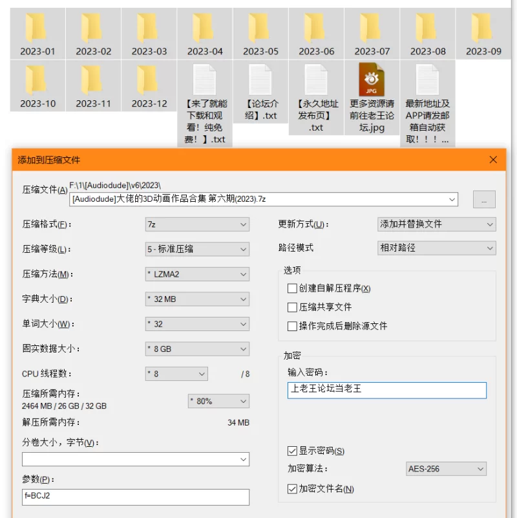Click the 'F:\1\[Audiodude]\v6\2023\' path text
Viewport: 517px width, 518px height.
tap(115, 186)
